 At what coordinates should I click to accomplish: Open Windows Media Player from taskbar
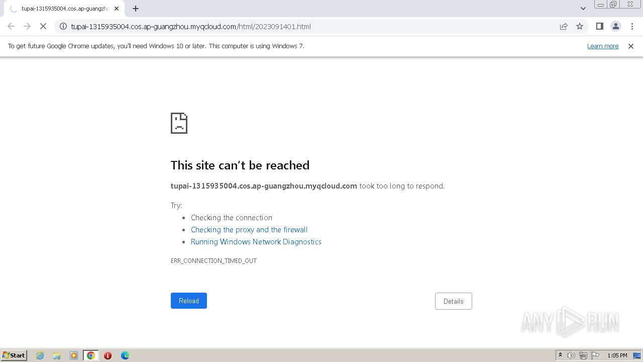(x=74, y=355)
